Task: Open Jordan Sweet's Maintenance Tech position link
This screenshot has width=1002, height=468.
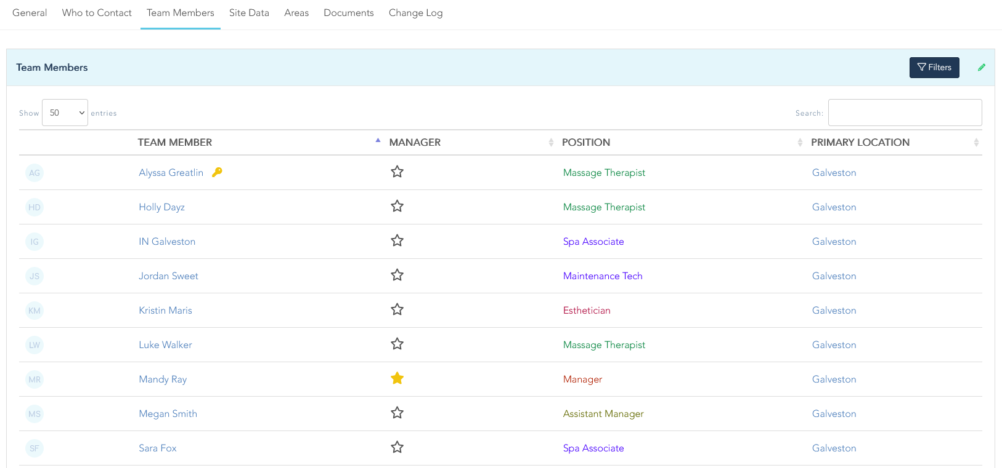Action: 602,276
